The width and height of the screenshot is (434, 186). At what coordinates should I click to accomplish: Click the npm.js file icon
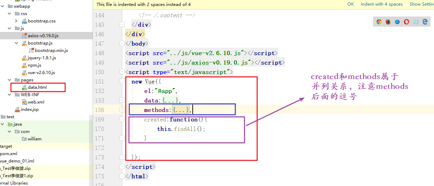[x=24, y=65]
